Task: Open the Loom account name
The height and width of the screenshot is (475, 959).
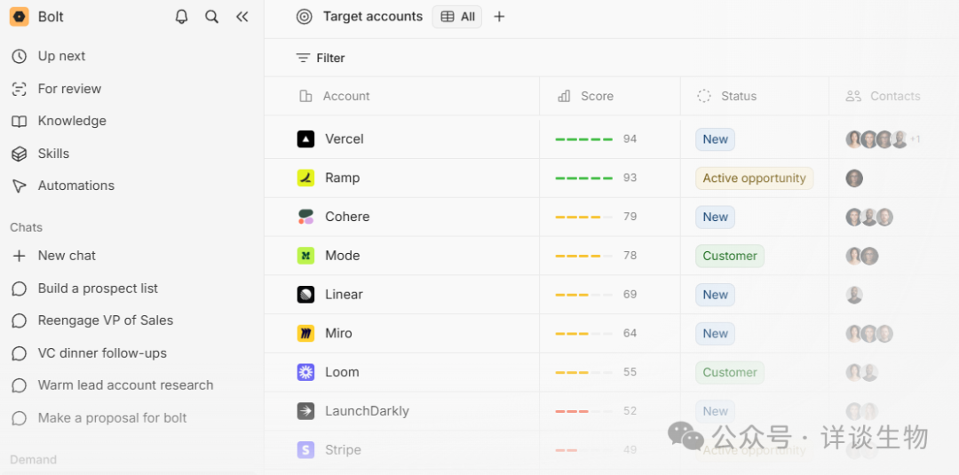Action: [342, 372]
